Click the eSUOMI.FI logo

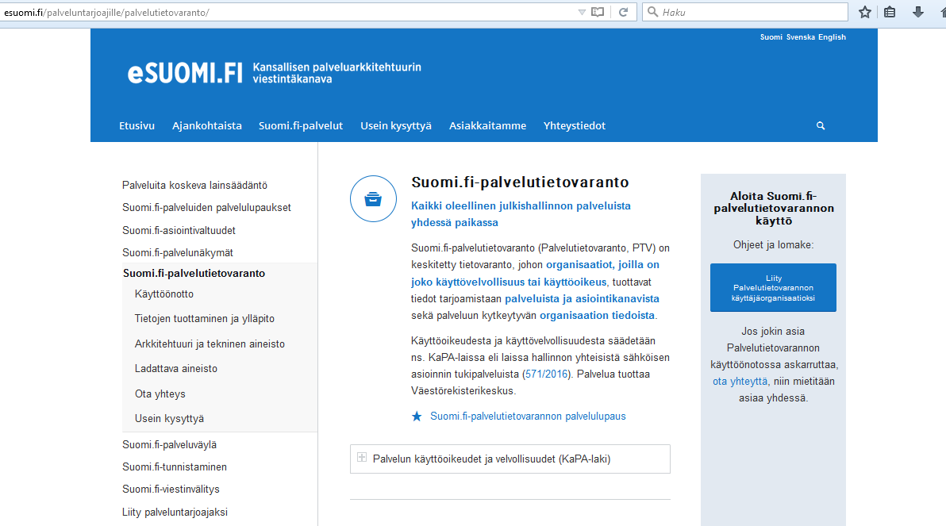click(x=185, y=73)
